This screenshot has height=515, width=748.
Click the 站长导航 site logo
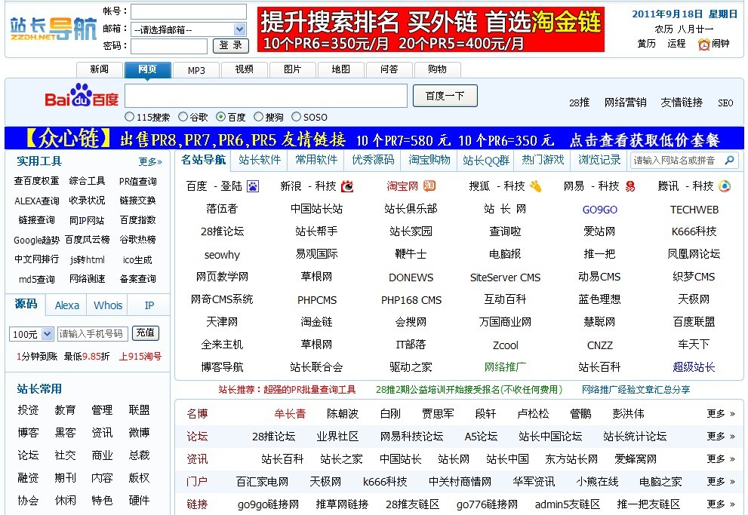pos(54,28)
